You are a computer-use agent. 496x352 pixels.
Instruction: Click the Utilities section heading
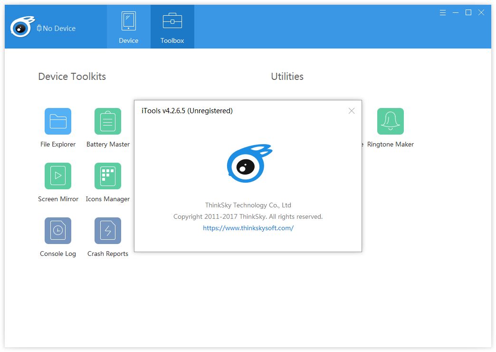coord(287,77)
